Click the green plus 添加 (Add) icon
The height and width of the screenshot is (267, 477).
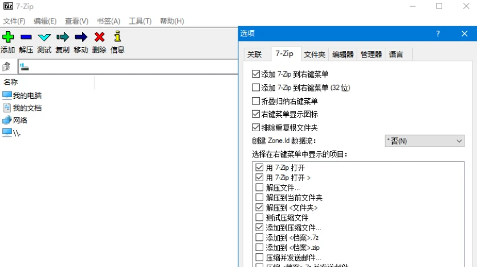pos(7,37)
